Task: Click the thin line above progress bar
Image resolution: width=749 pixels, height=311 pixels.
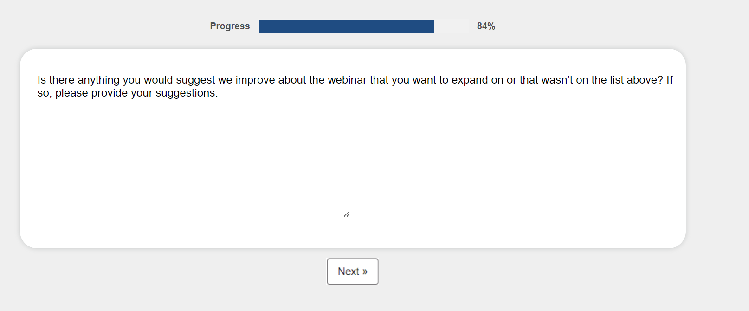Action: 363,19
